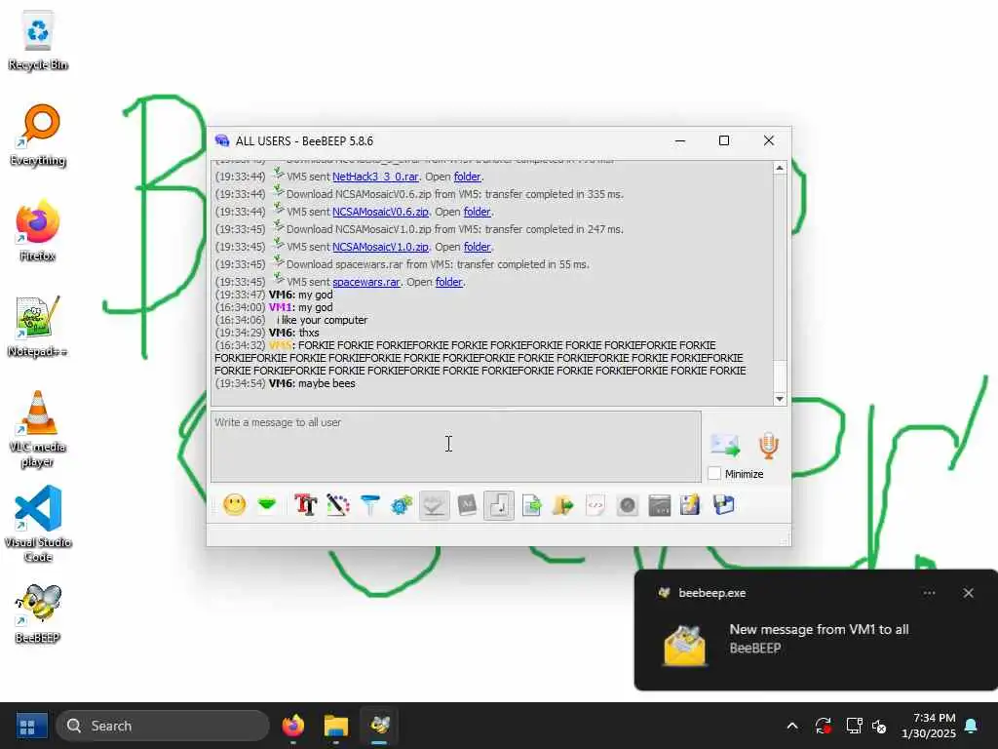Click the taskbar clock showing 7:34 PM
Image resolution: width=998 pixels, height=749 pixels.
(x=929, y=726)
